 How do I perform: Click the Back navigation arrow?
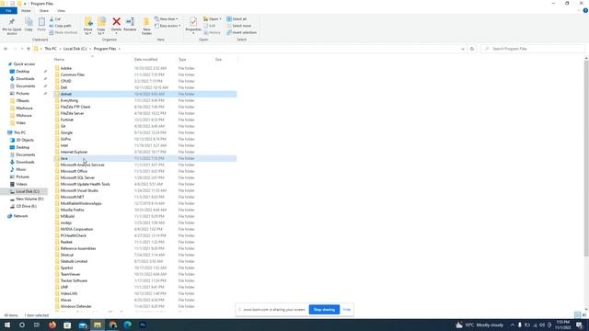[6, 49]
